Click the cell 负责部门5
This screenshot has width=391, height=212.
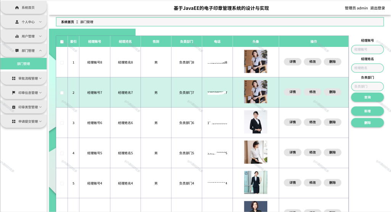[186, 153]
